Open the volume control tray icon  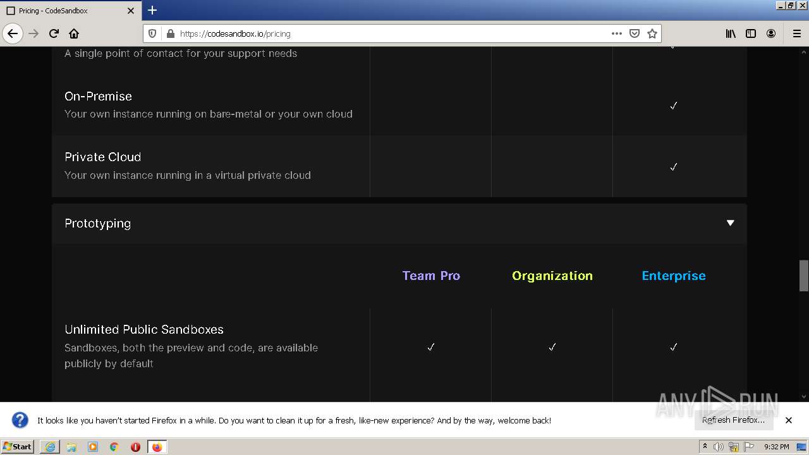pos(718,447)
